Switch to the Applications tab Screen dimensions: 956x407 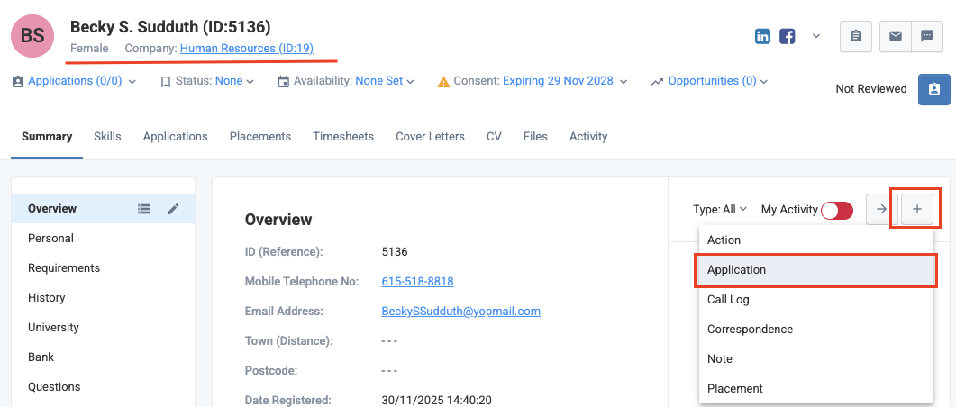[x=176, y=137]
